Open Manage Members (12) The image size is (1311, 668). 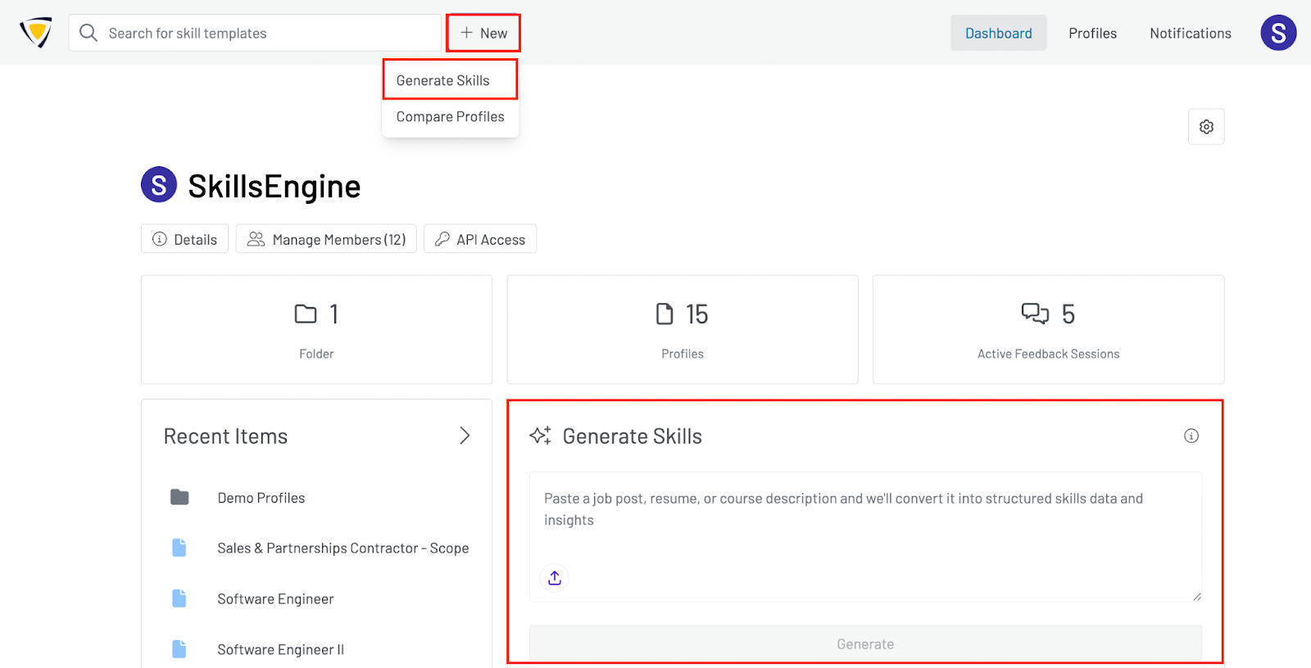click(326, 239)
